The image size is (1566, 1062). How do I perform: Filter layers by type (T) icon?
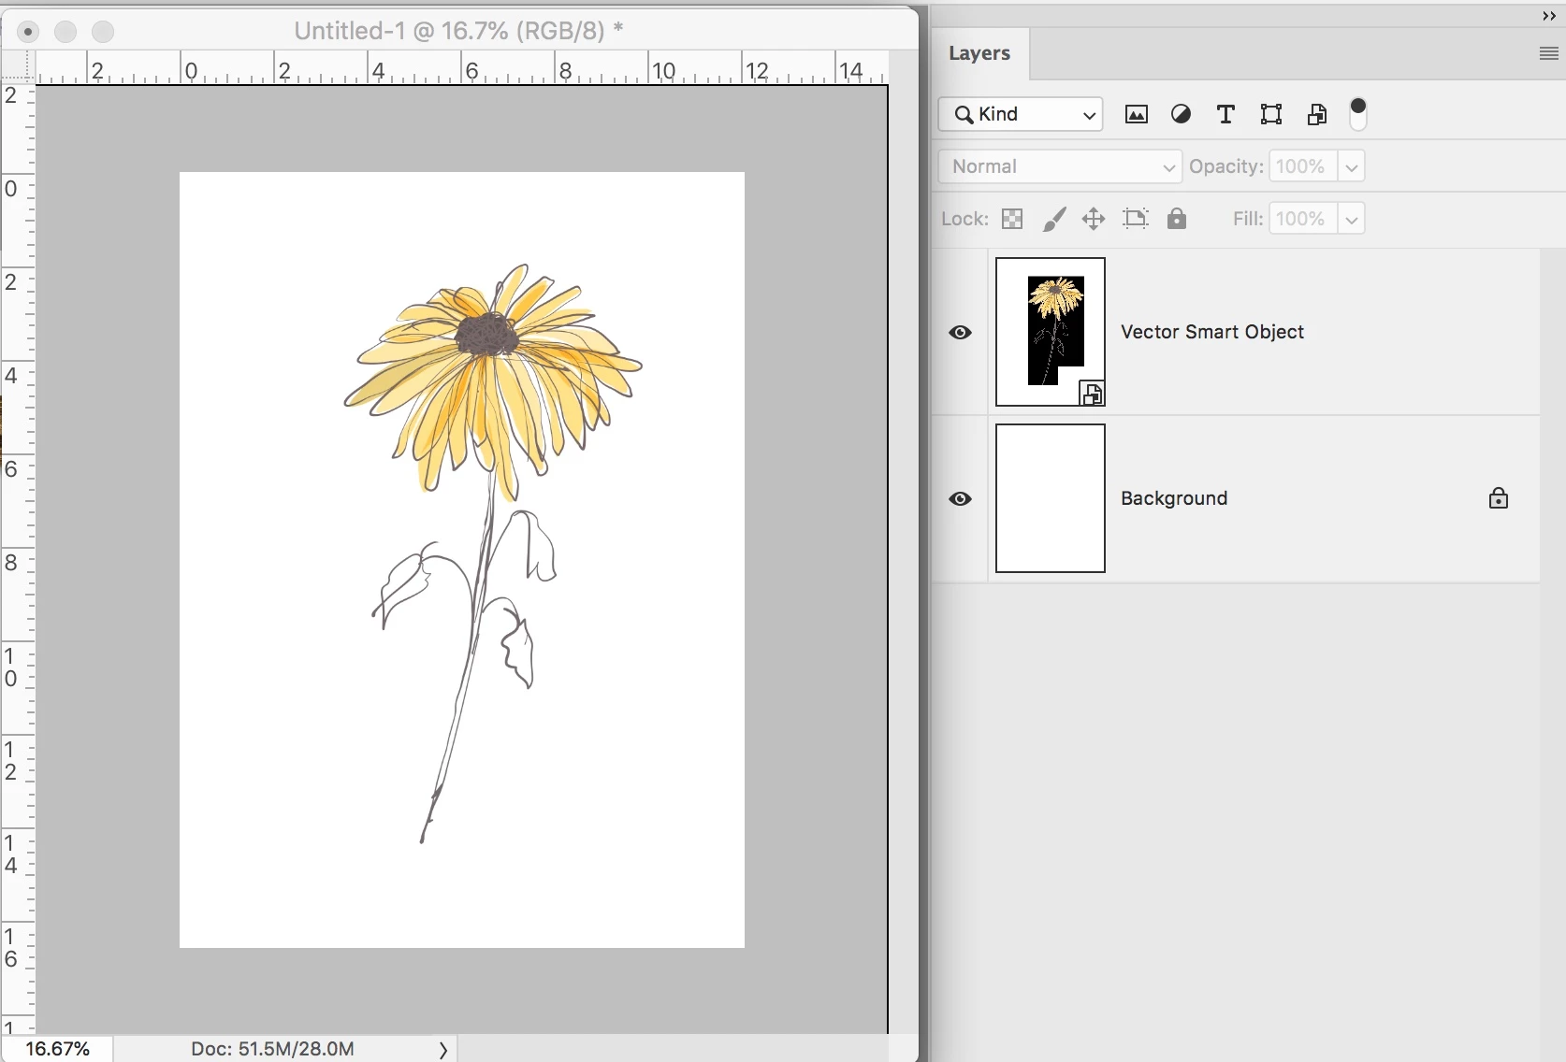pos(1225,115)
